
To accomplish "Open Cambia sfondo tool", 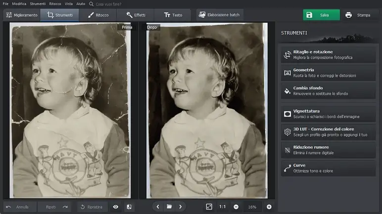I will click(328, 91).
